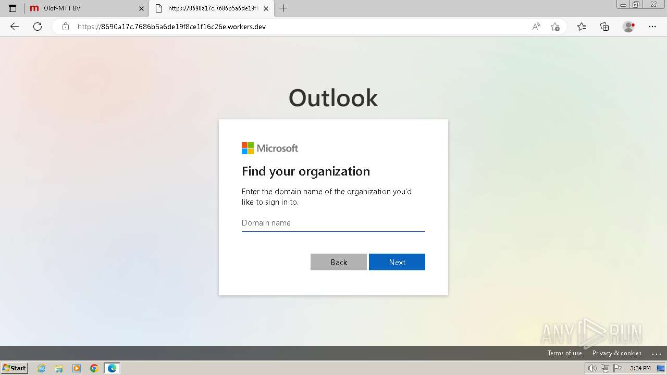The height and width of the screenshot is (375, 667).
Task: Open the Windows Start menu
Action: pos(15,368)
